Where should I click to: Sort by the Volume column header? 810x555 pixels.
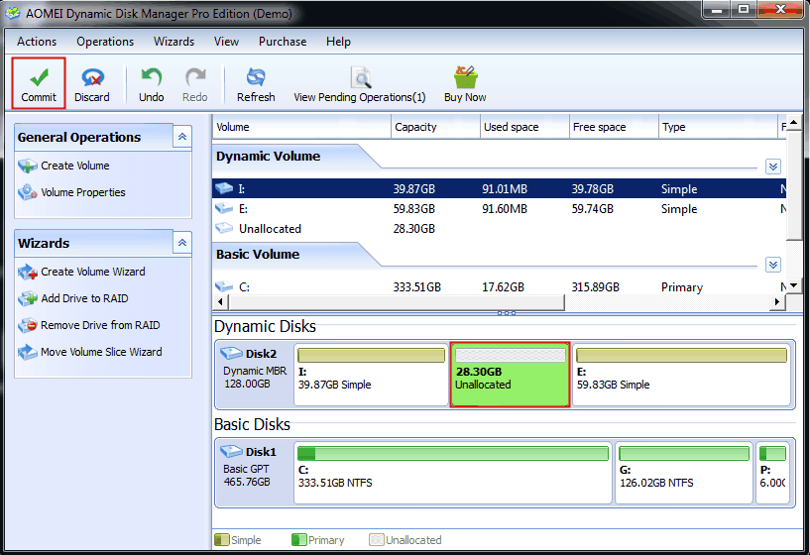tap(301, 127)
